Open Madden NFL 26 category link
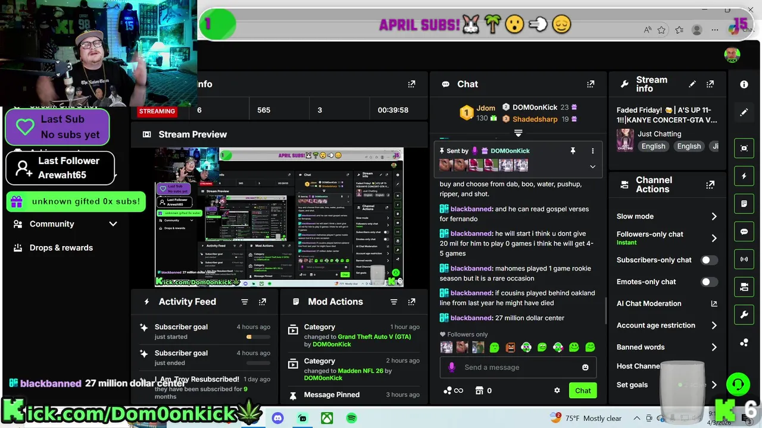 (361, 370)
